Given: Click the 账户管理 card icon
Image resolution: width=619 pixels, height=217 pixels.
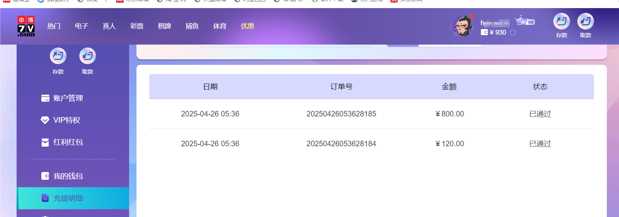Looking at the screenshot, I should click(x=45, y=98).
